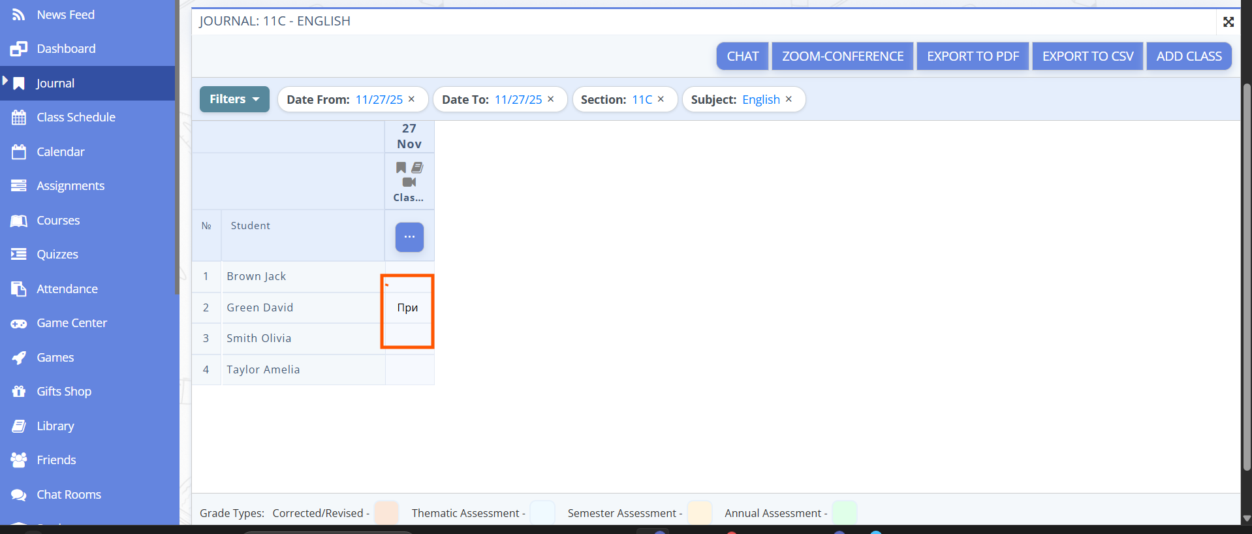Click the bookmark icon under 27 Nov
This screenshot has height=534, width=1252.
coord(401,168)
